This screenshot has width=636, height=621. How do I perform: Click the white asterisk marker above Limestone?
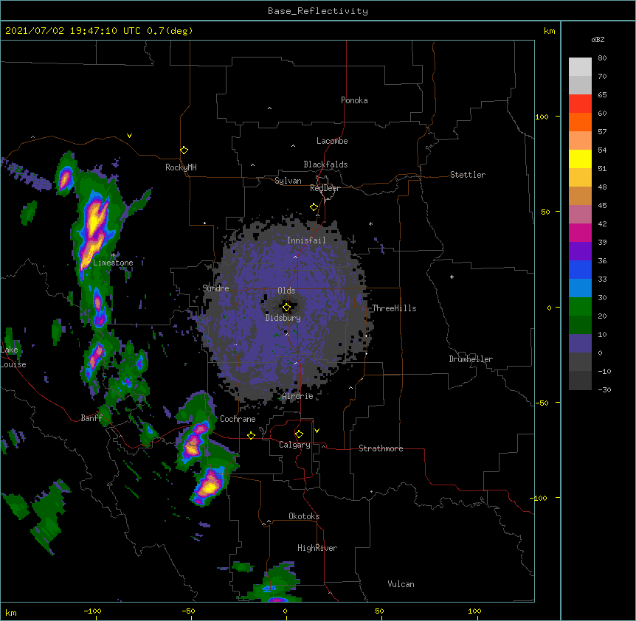click(x=113, y=255)
